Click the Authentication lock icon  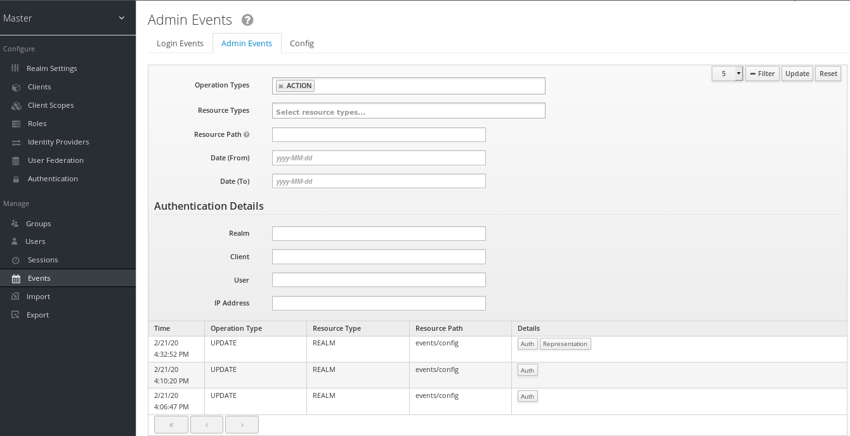(x=16, y=179)
